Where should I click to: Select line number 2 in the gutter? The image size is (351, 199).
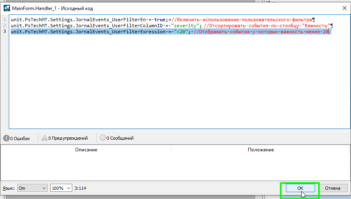click(4, 26)
